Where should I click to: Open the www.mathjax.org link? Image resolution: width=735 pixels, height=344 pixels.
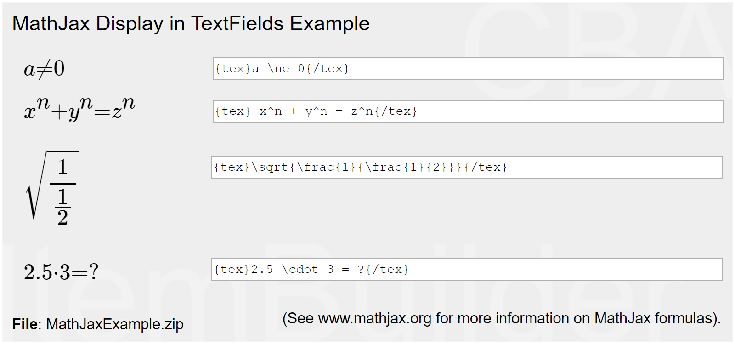[374, 318]
